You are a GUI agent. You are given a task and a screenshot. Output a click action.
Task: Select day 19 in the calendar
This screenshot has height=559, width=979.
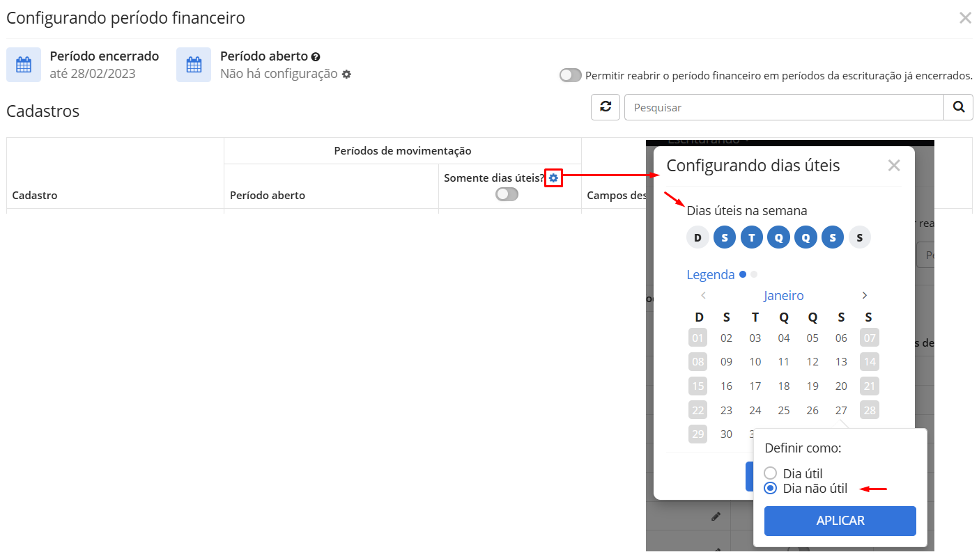pyautogui.click(x=812, y=386)
